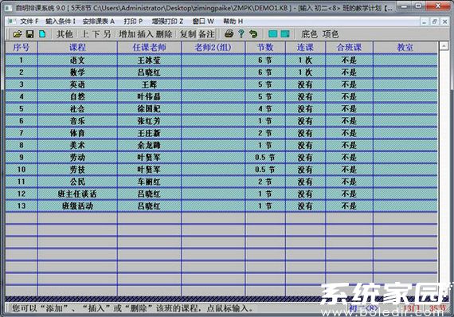Select the 音乐 course cell
The width and height of the screenshot is (454, 317).
tap(77, 121)
